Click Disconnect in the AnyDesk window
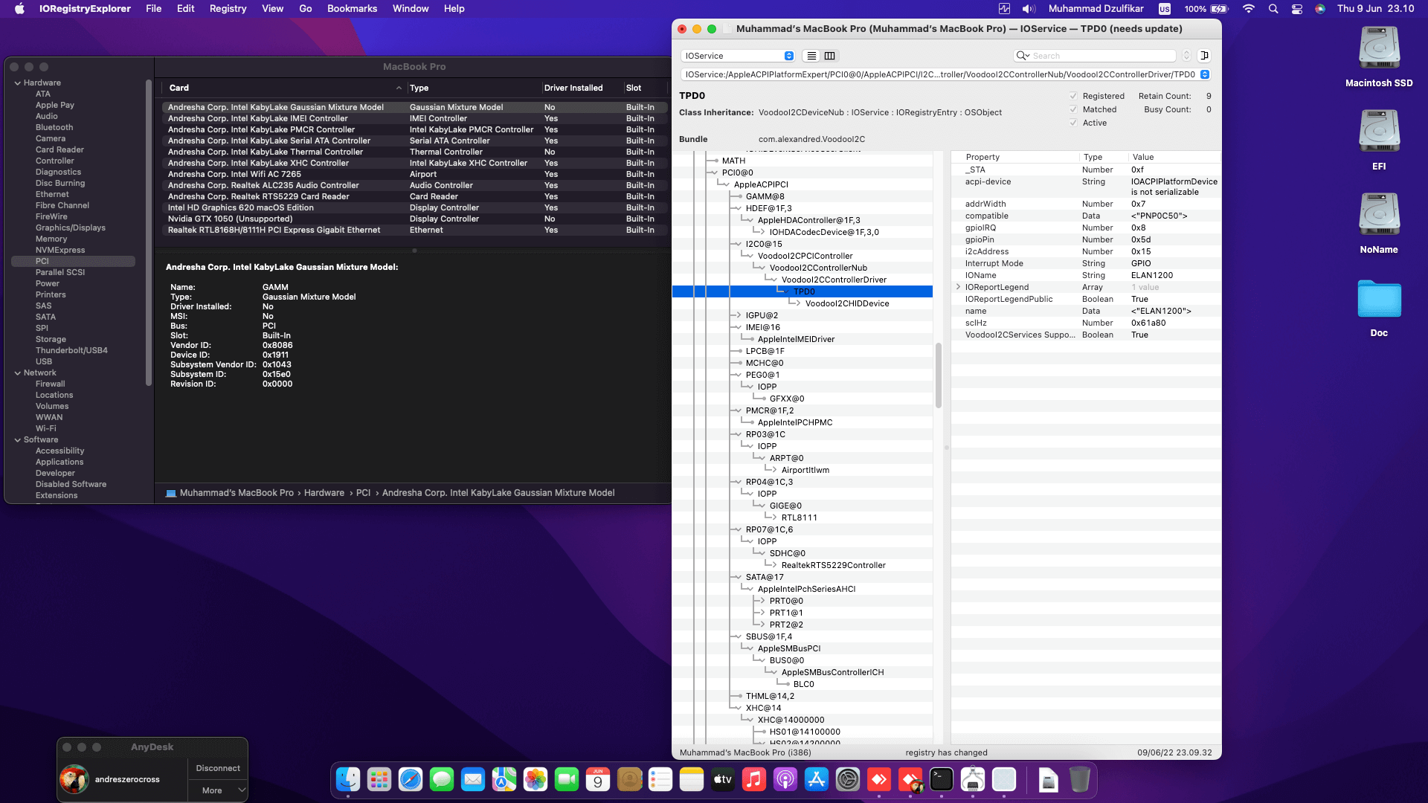Viewport: 1428px width, 803px height. click(x=218, y=768)
